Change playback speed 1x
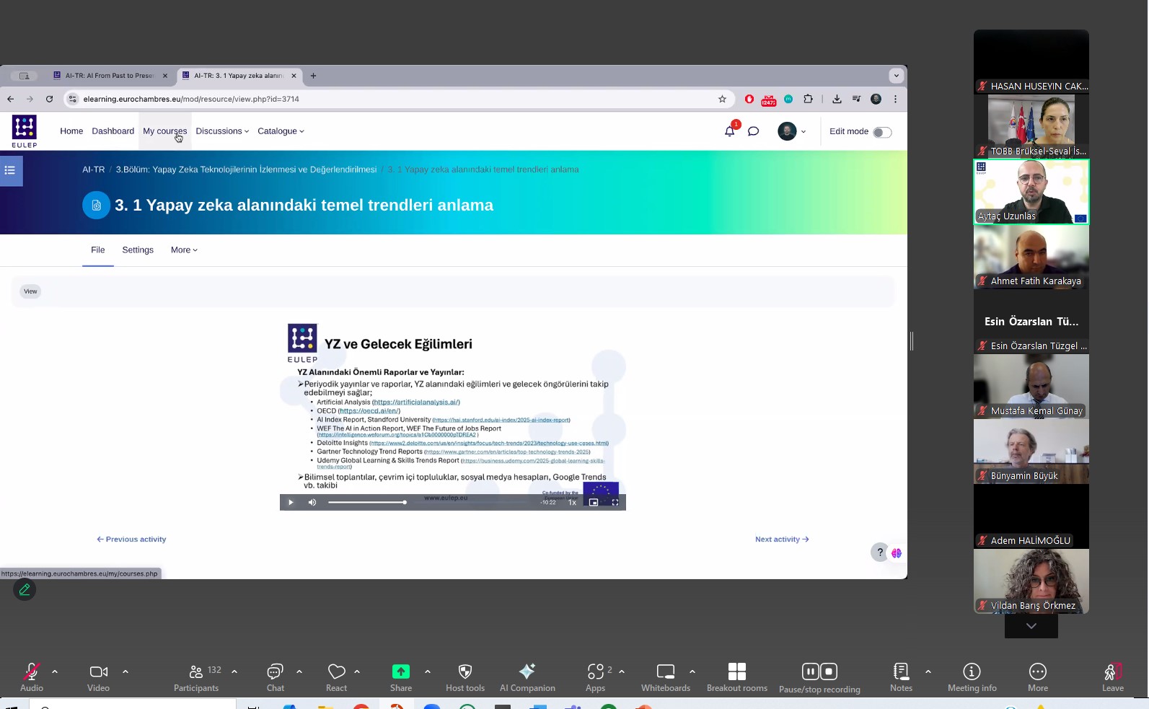This screenshot has height=709, width=1149. pos(572,502)
